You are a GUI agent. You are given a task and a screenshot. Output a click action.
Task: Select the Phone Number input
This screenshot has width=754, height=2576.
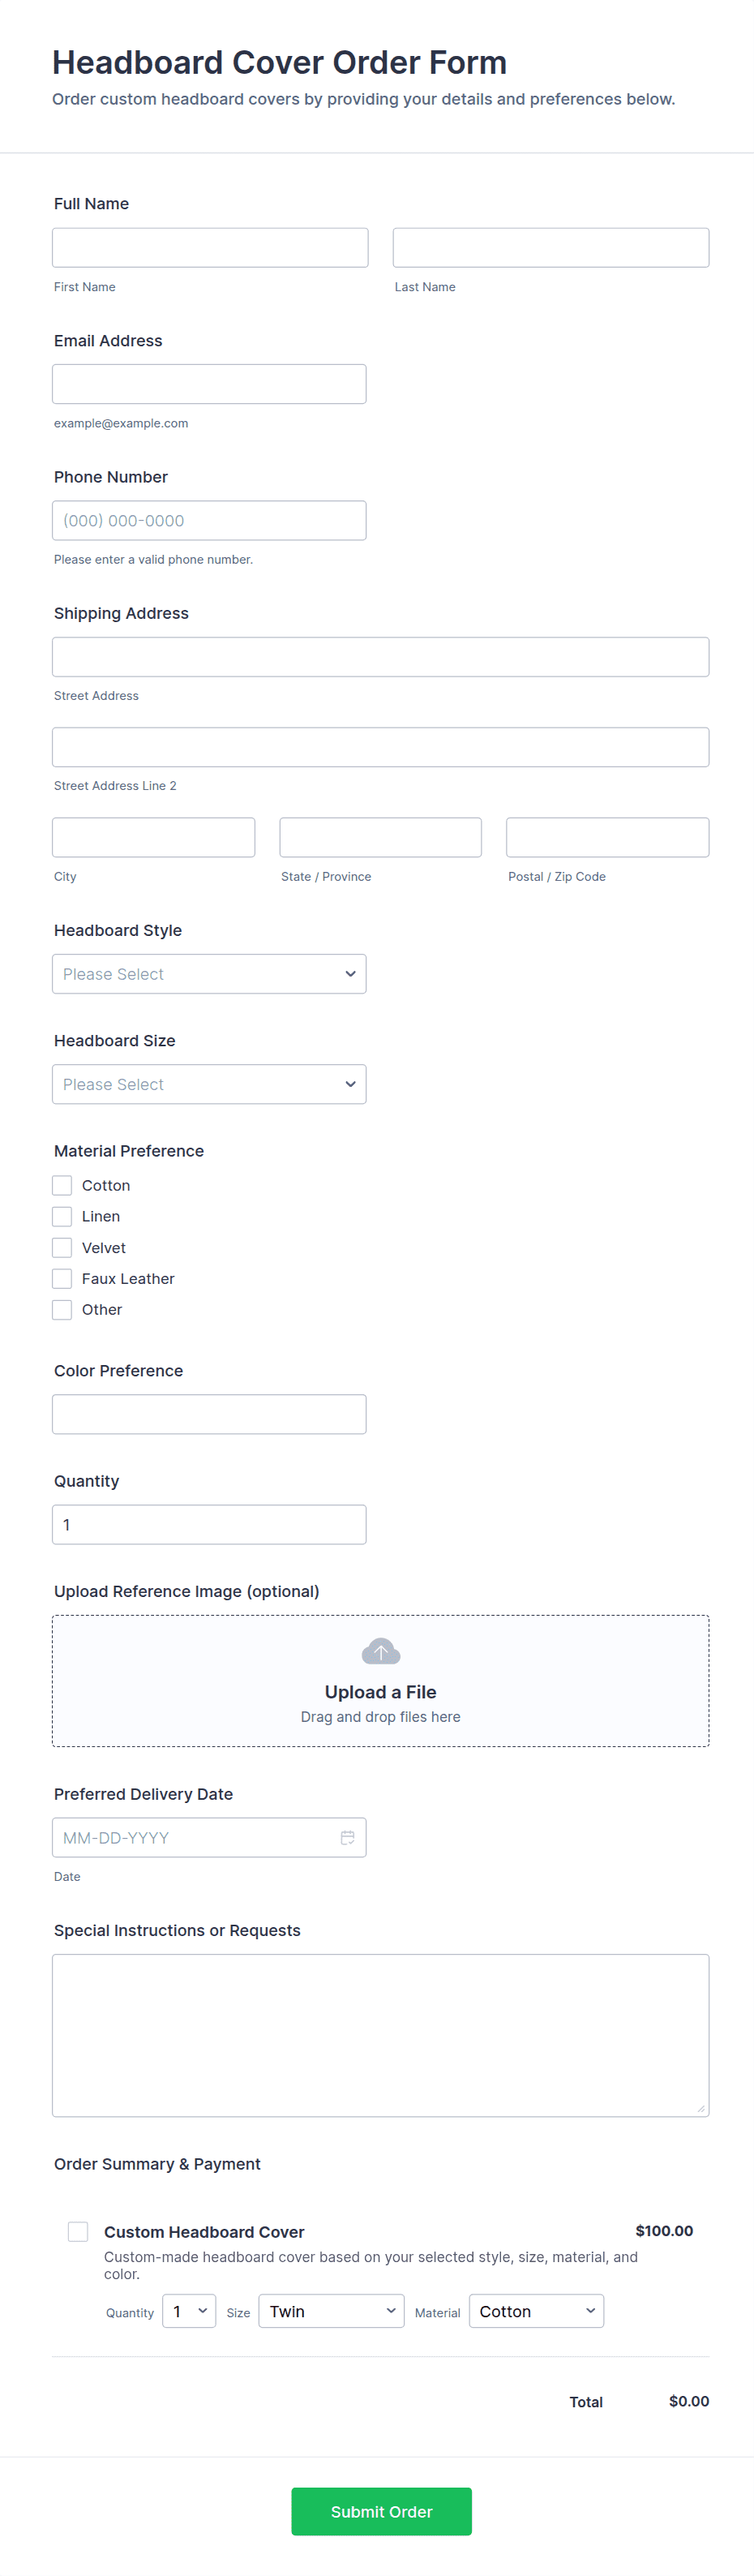click(209, 520)
